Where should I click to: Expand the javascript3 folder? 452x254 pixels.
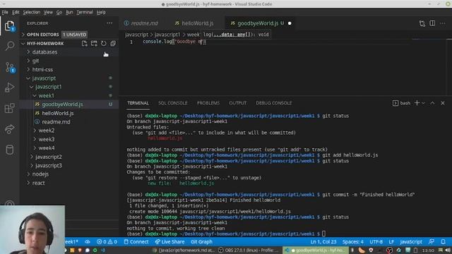click(49, 165)
